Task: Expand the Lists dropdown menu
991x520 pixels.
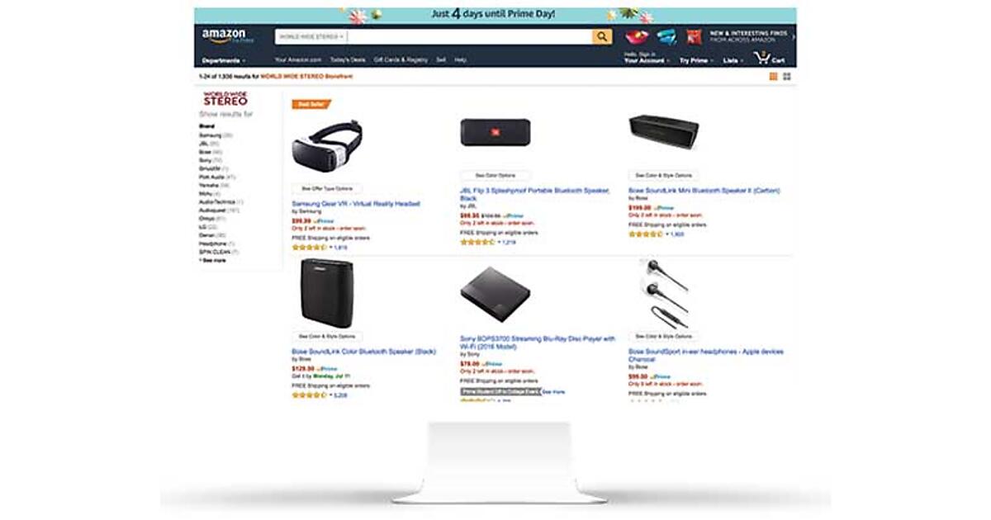Action: (x=733, y=60)
